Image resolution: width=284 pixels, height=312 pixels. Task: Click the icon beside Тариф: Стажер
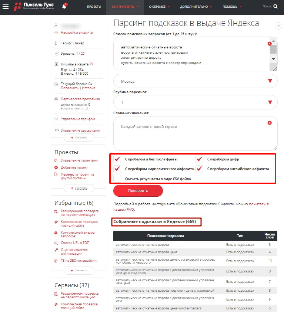pos(56,43)
